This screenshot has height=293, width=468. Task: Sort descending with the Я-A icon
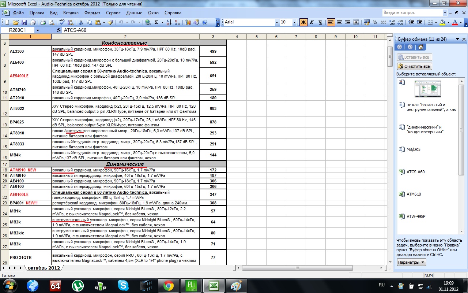click(177, 22)
